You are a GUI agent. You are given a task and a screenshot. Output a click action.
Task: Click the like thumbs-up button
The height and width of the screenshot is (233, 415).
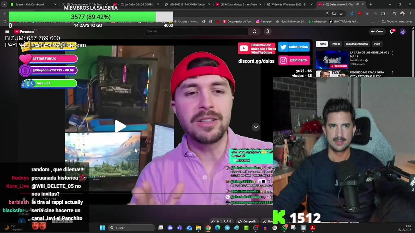[x=215, y=221]
